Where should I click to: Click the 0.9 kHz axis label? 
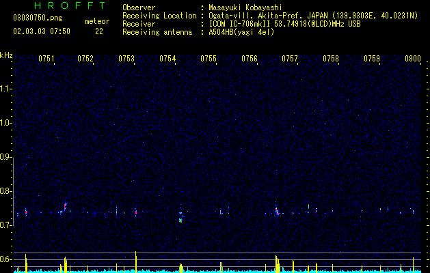point(6,157)
